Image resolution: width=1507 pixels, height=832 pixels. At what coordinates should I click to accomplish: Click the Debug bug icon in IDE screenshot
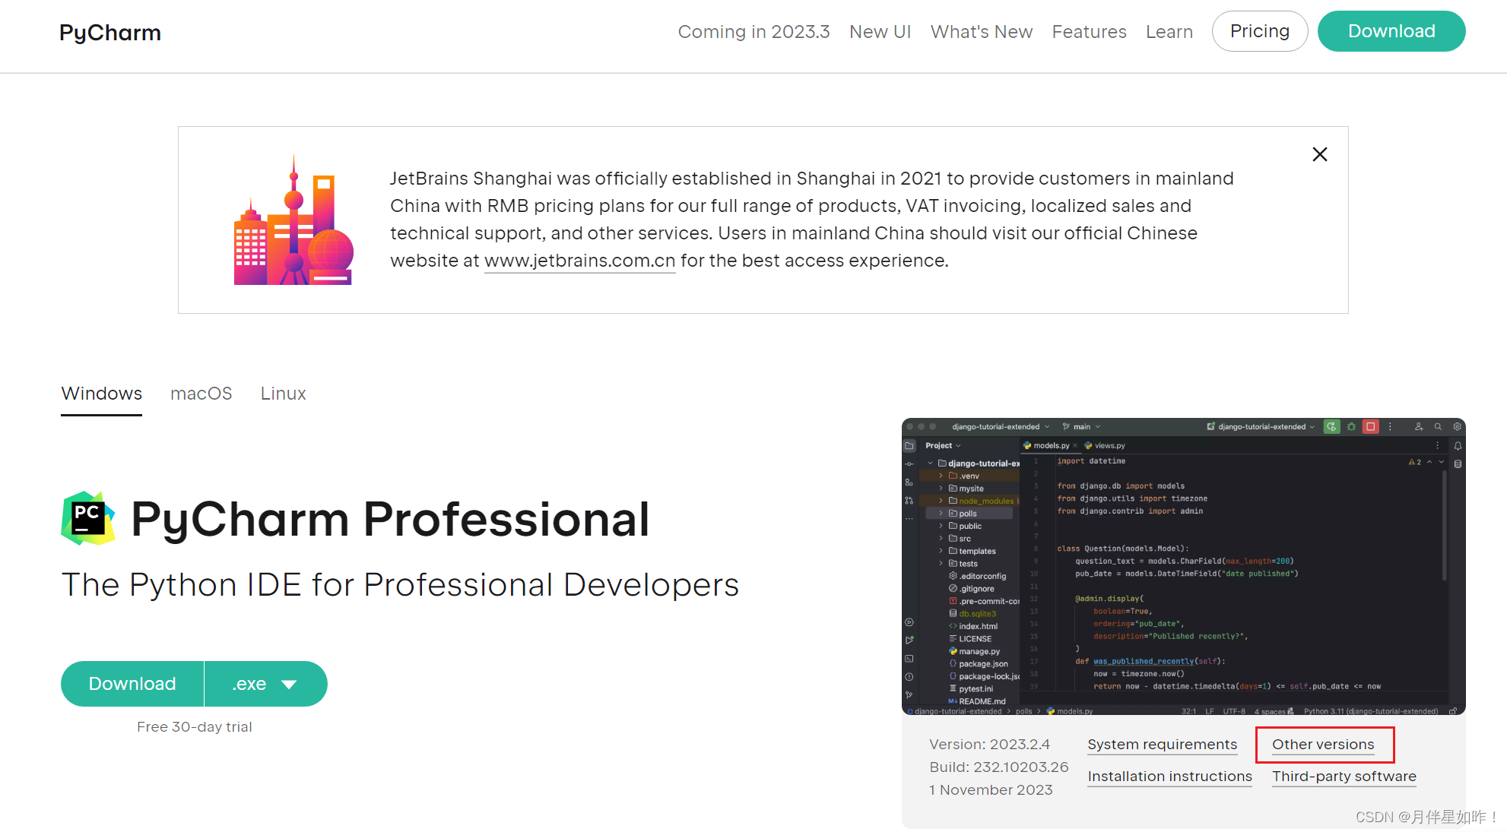point(1351,427)
